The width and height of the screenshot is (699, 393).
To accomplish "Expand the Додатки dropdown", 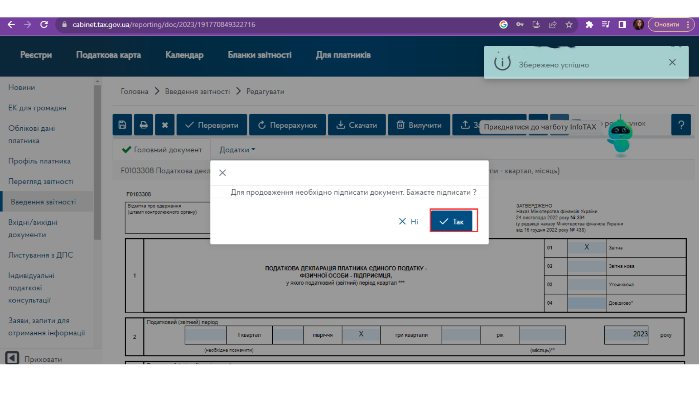I will point(237,150).
